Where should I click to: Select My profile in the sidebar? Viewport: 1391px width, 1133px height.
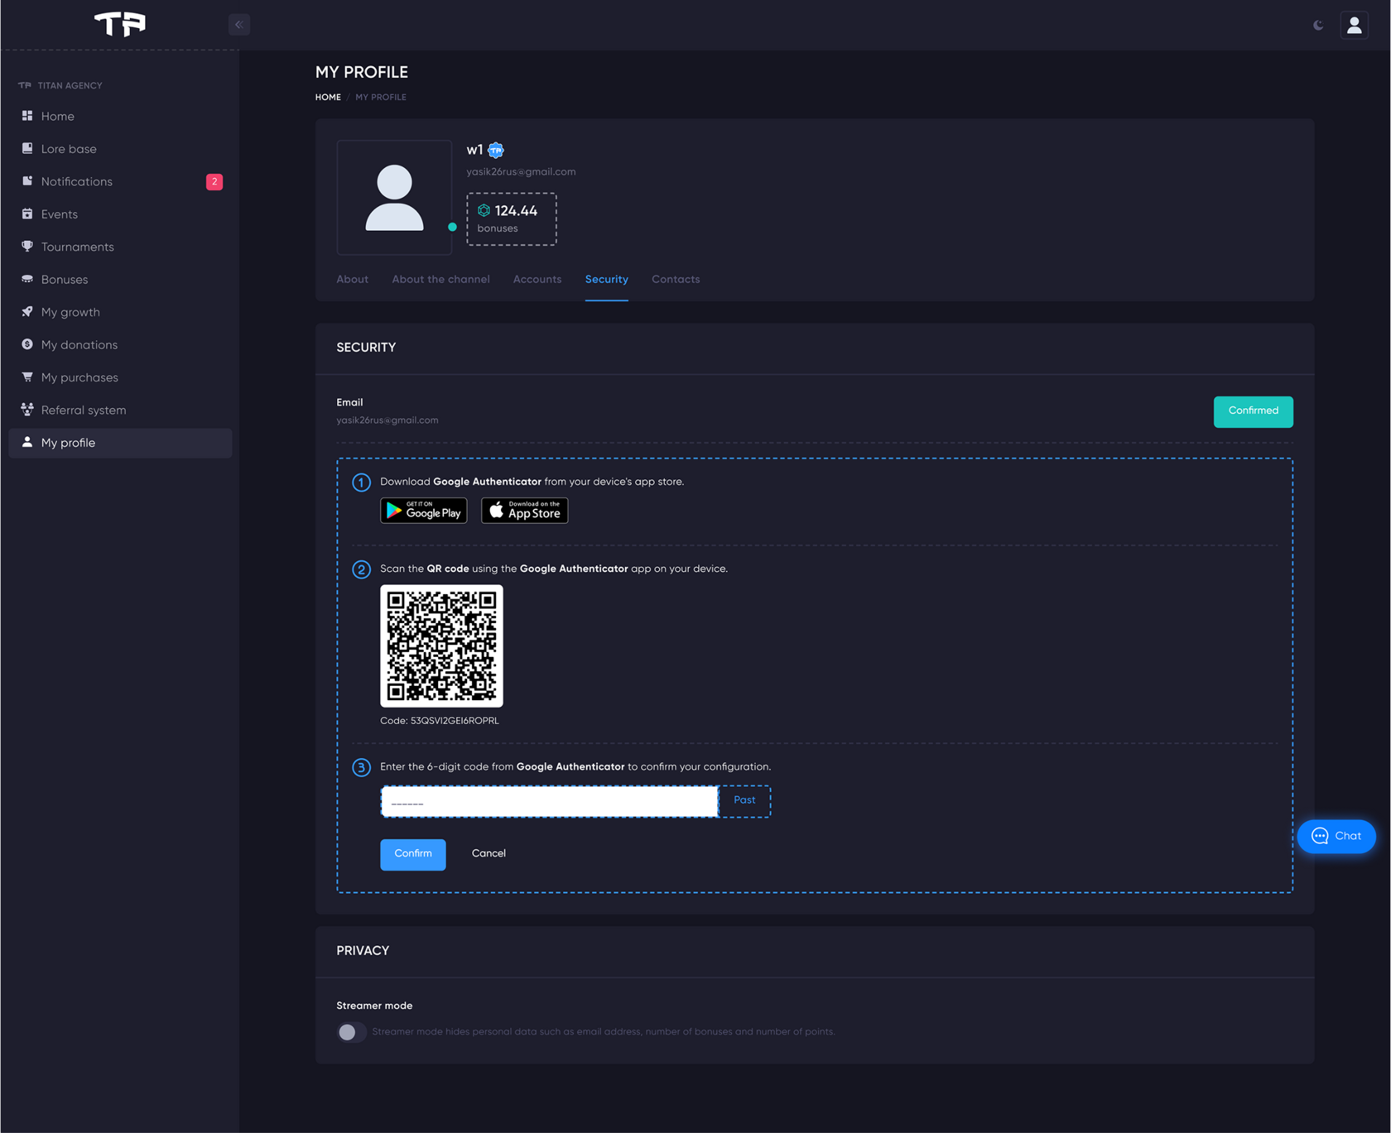coord(120,443)
